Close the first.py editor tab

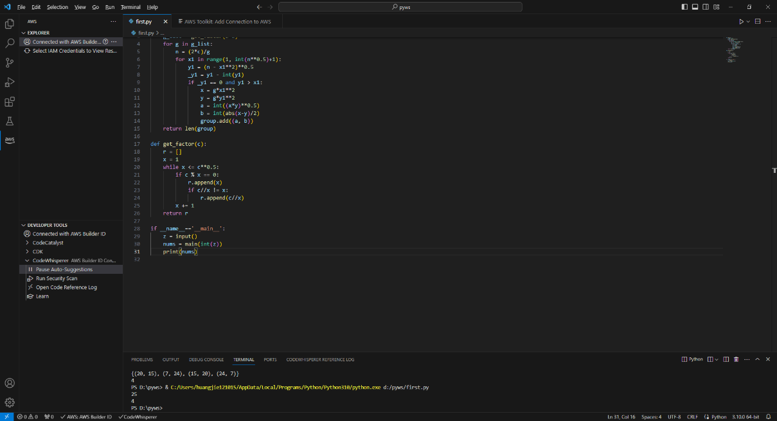pyautogui.click(x=165, y=21)
